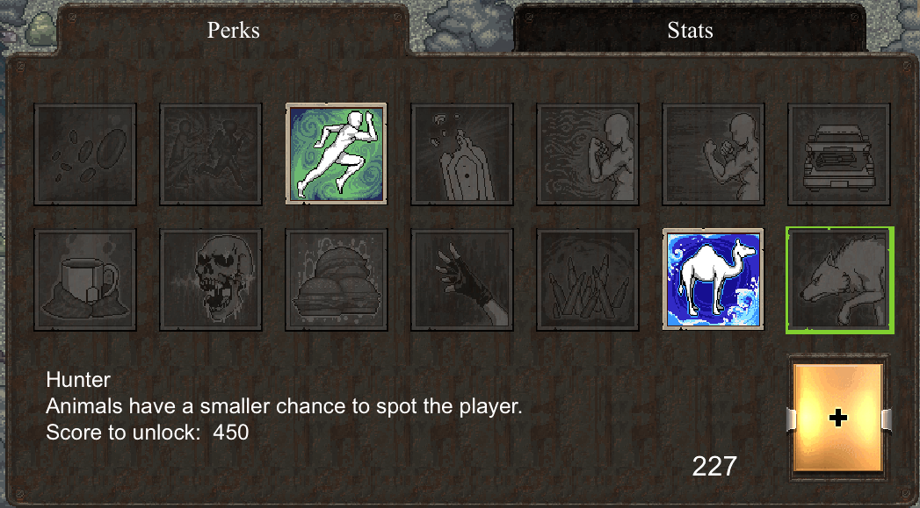Choose the locked burgers perk icon
920x508 pixels.
[337, 280]
